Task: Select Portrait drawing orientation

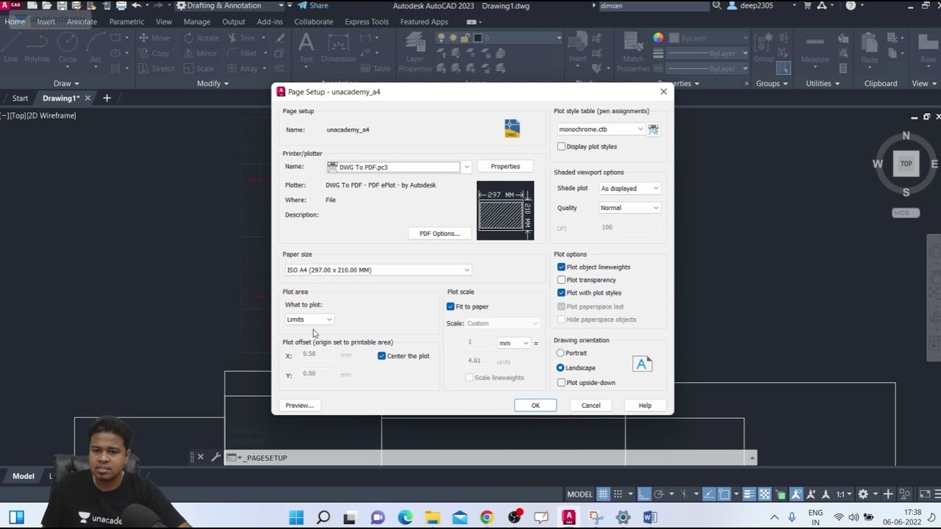Action: [x=560, y=353]
